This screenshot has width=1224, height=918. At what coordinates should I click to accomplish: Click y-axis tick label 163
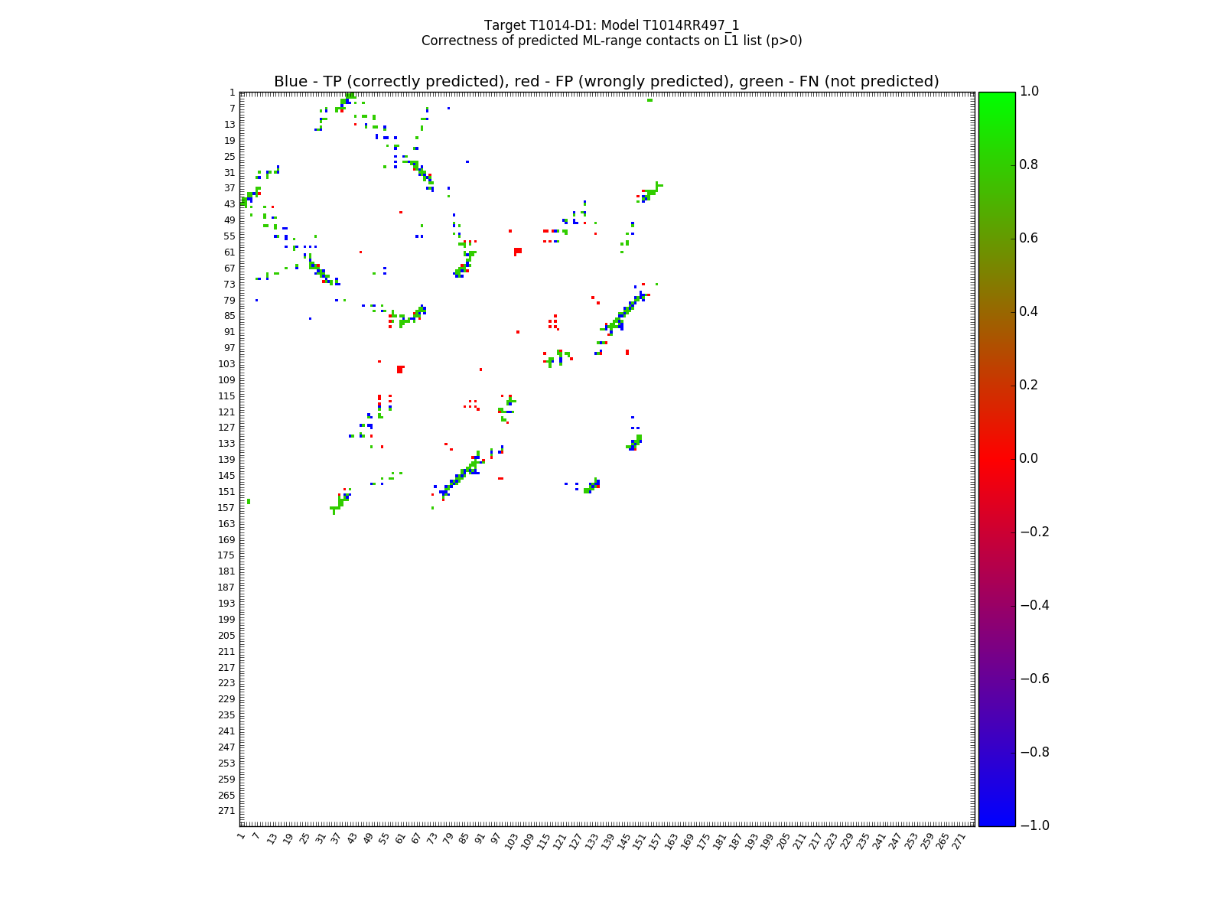[x=225, y=523]
